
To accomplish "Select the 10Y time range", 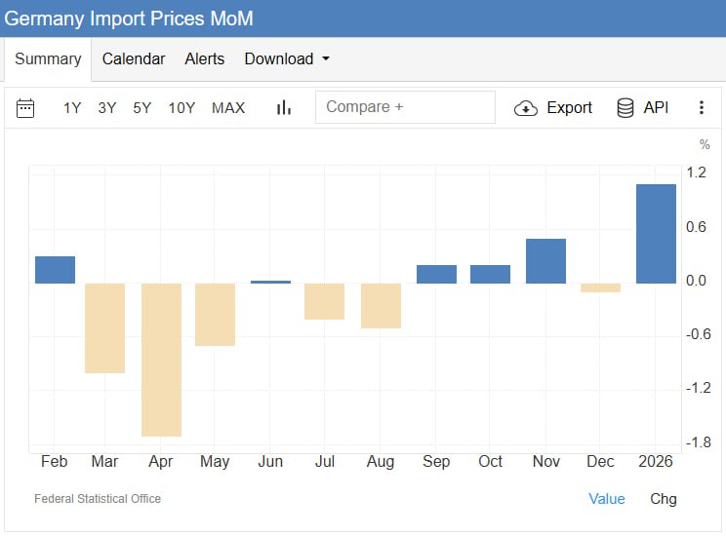I will (181, 108).
